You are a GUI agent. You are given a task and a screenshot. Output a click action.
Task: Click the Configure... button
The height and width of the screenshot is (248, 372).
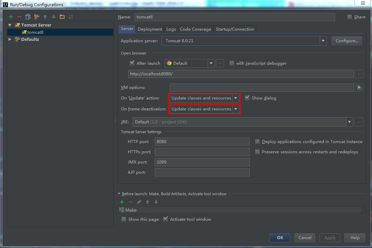pos(347,41)
